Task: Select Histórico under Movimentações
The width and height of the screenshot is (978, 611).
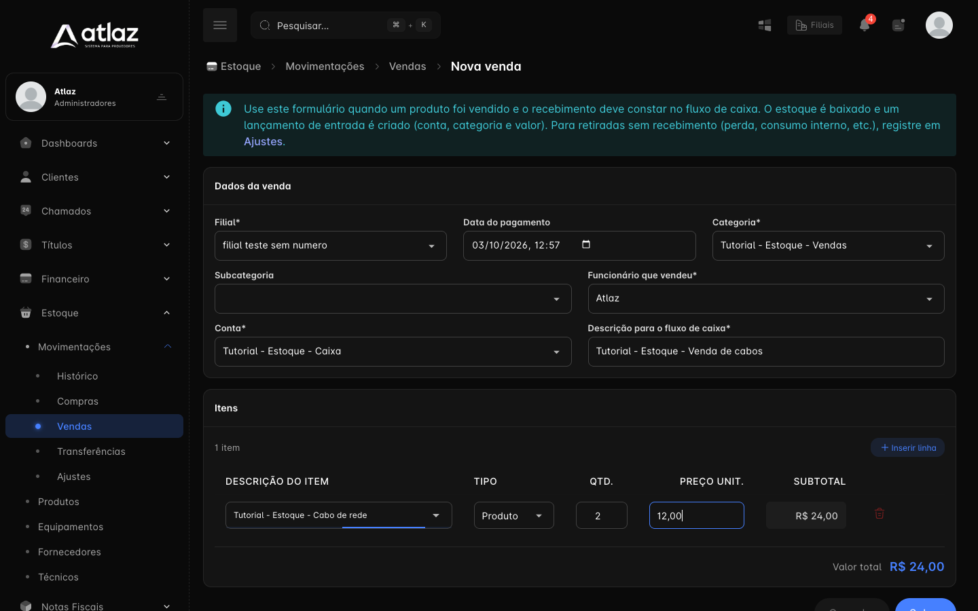Action: (x=77, y=376)
